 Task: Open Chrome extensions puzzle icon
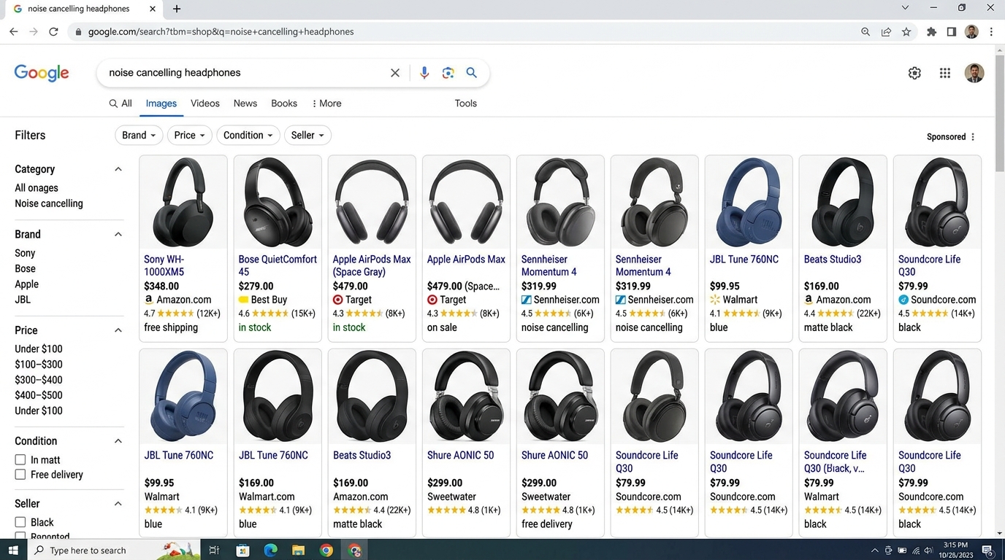tap(931, 31)
